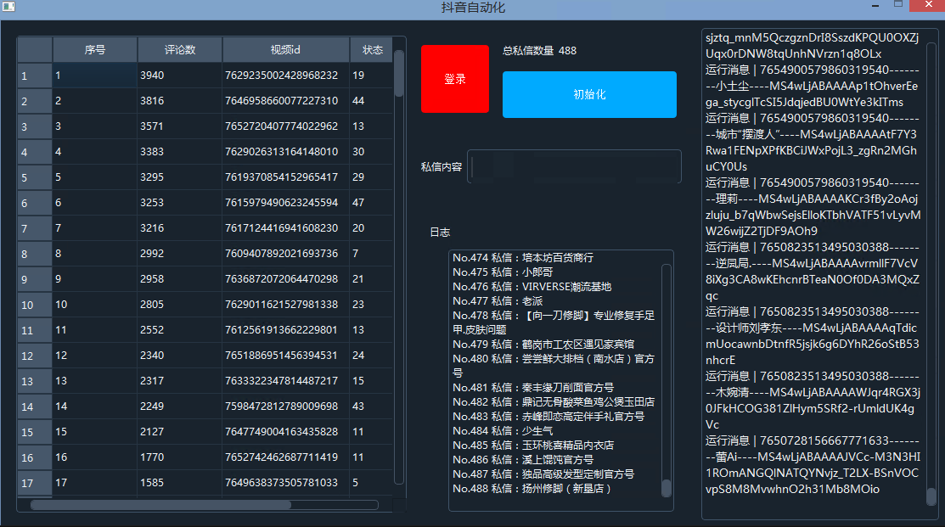Maximize the 抖音自动化 window
Viewport: 945px width, 527px height.
[x=898, y=5]
